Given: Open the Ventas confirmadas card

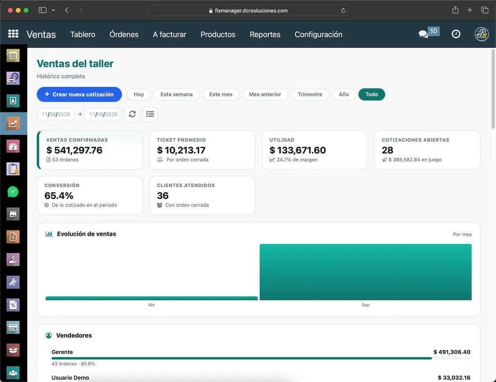Looking at the screenshot, I should click(x=90, y=150).
